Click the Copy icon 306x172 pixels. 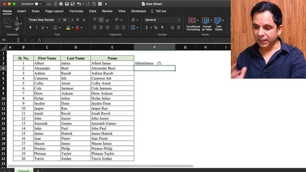tap(17, 23)
